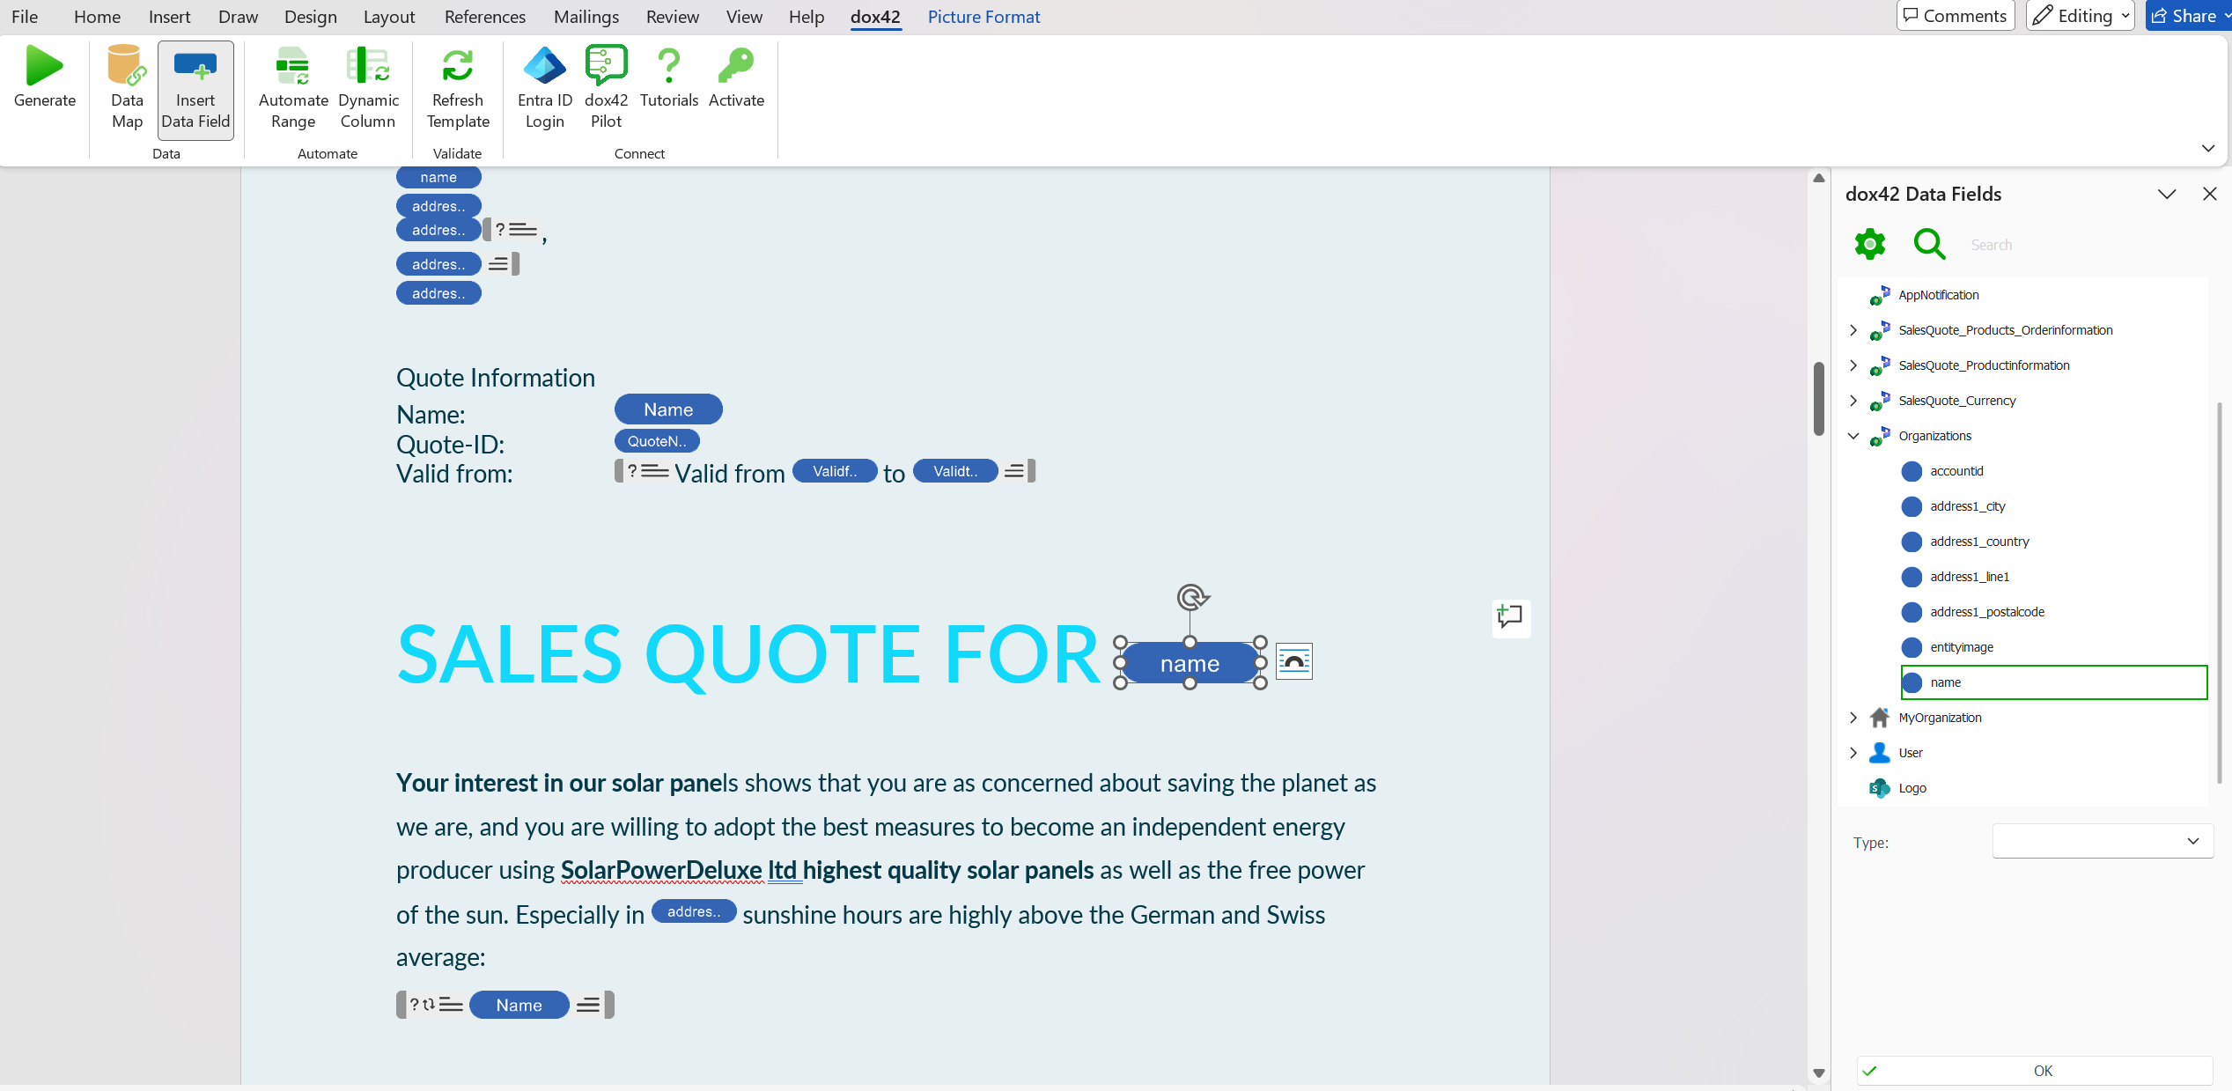Click Refresh Template icon
Screen dimensions: 2232x1091
[x=458, y=66]
